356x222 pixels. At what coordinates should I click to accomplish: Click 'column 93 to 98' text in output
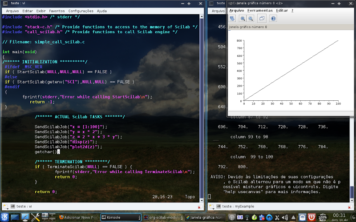[249, 137]
